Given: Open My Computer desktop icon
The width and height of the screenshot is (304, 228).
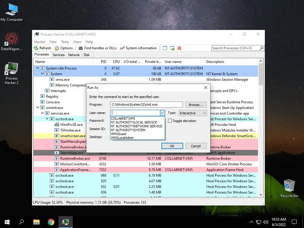Looking at the screenshot, I should pos(12,12).
